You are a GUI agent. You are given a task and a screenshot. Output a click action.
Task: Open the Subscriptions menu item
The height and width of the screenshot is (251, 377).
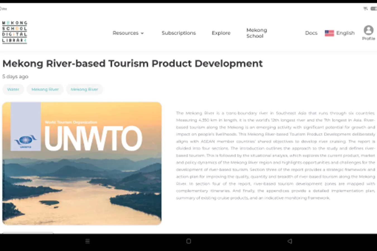pos(179,33)
